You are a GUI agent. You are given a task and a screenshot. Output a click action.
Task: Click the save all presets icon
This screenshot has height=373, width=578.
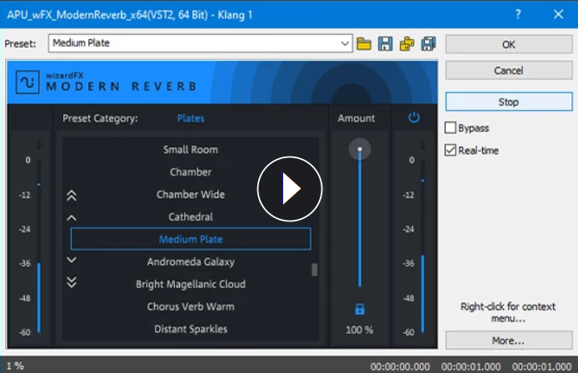428,44
